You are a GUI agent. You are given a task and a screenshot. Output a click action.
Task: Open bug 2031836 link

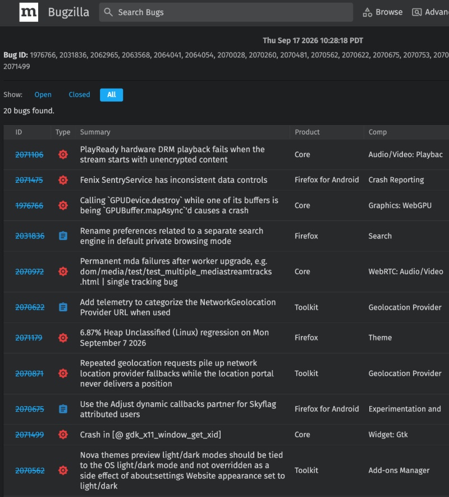[30, 236]
